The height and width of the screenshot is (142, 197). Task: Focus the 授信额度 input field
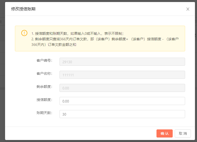(x=122, y=101)
